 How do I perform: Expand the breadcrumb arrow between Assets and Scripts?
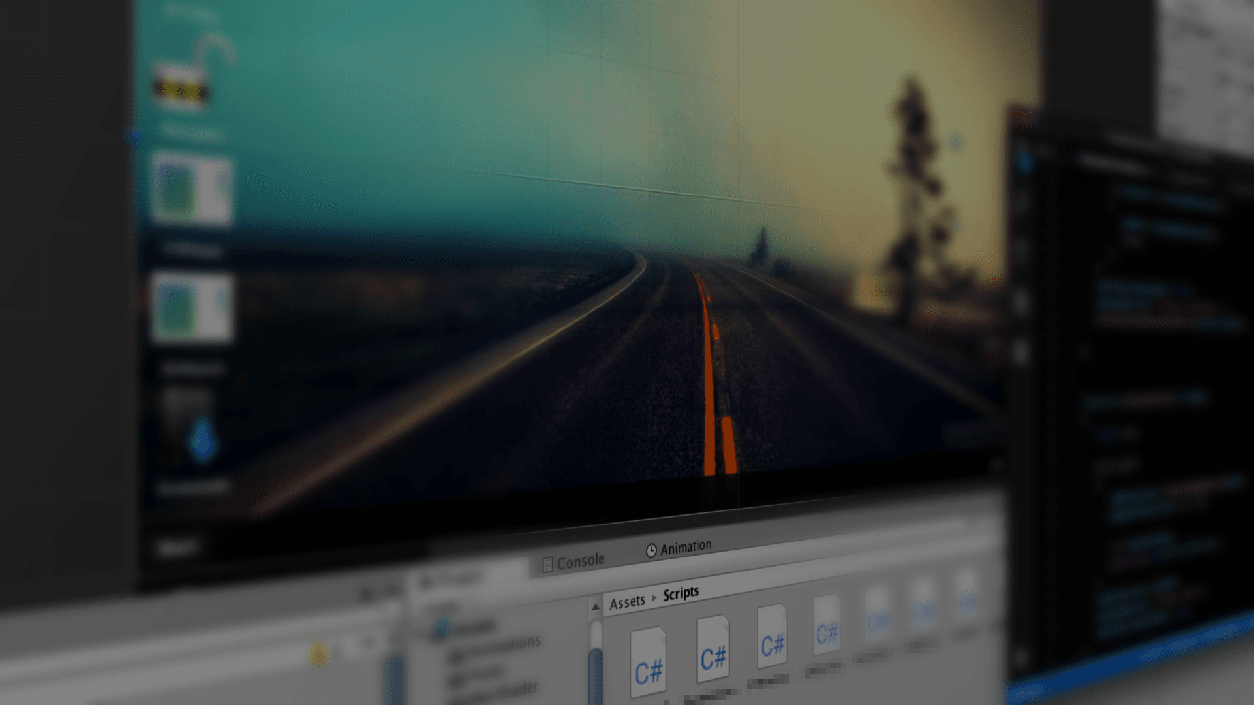[654, 598]
